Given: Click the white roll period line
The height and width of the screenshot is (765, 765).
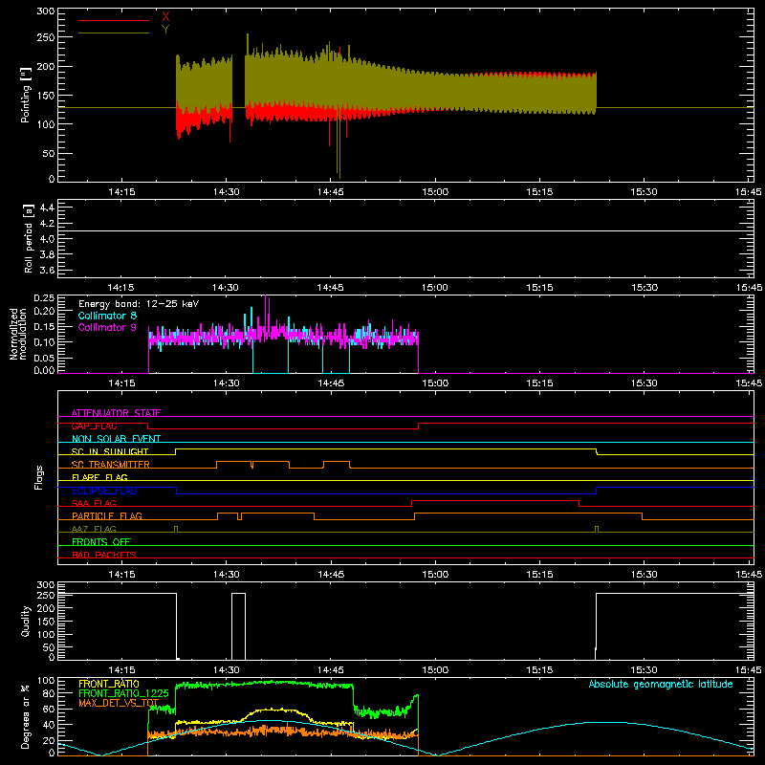Looking at the screenshot, I should 405,230.
